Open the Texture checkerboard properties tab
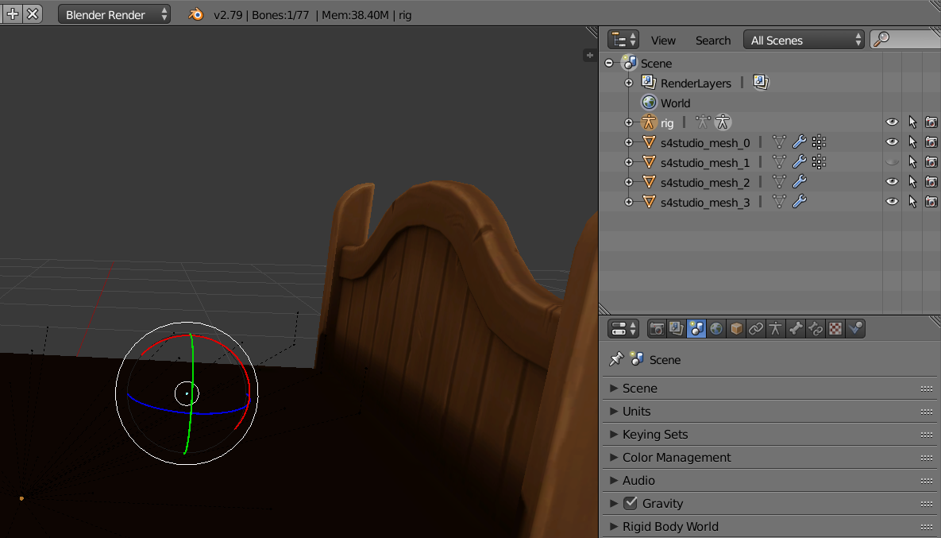Image resolution: width=941 pixels, height=538 pixels. [x=835, y=328]
